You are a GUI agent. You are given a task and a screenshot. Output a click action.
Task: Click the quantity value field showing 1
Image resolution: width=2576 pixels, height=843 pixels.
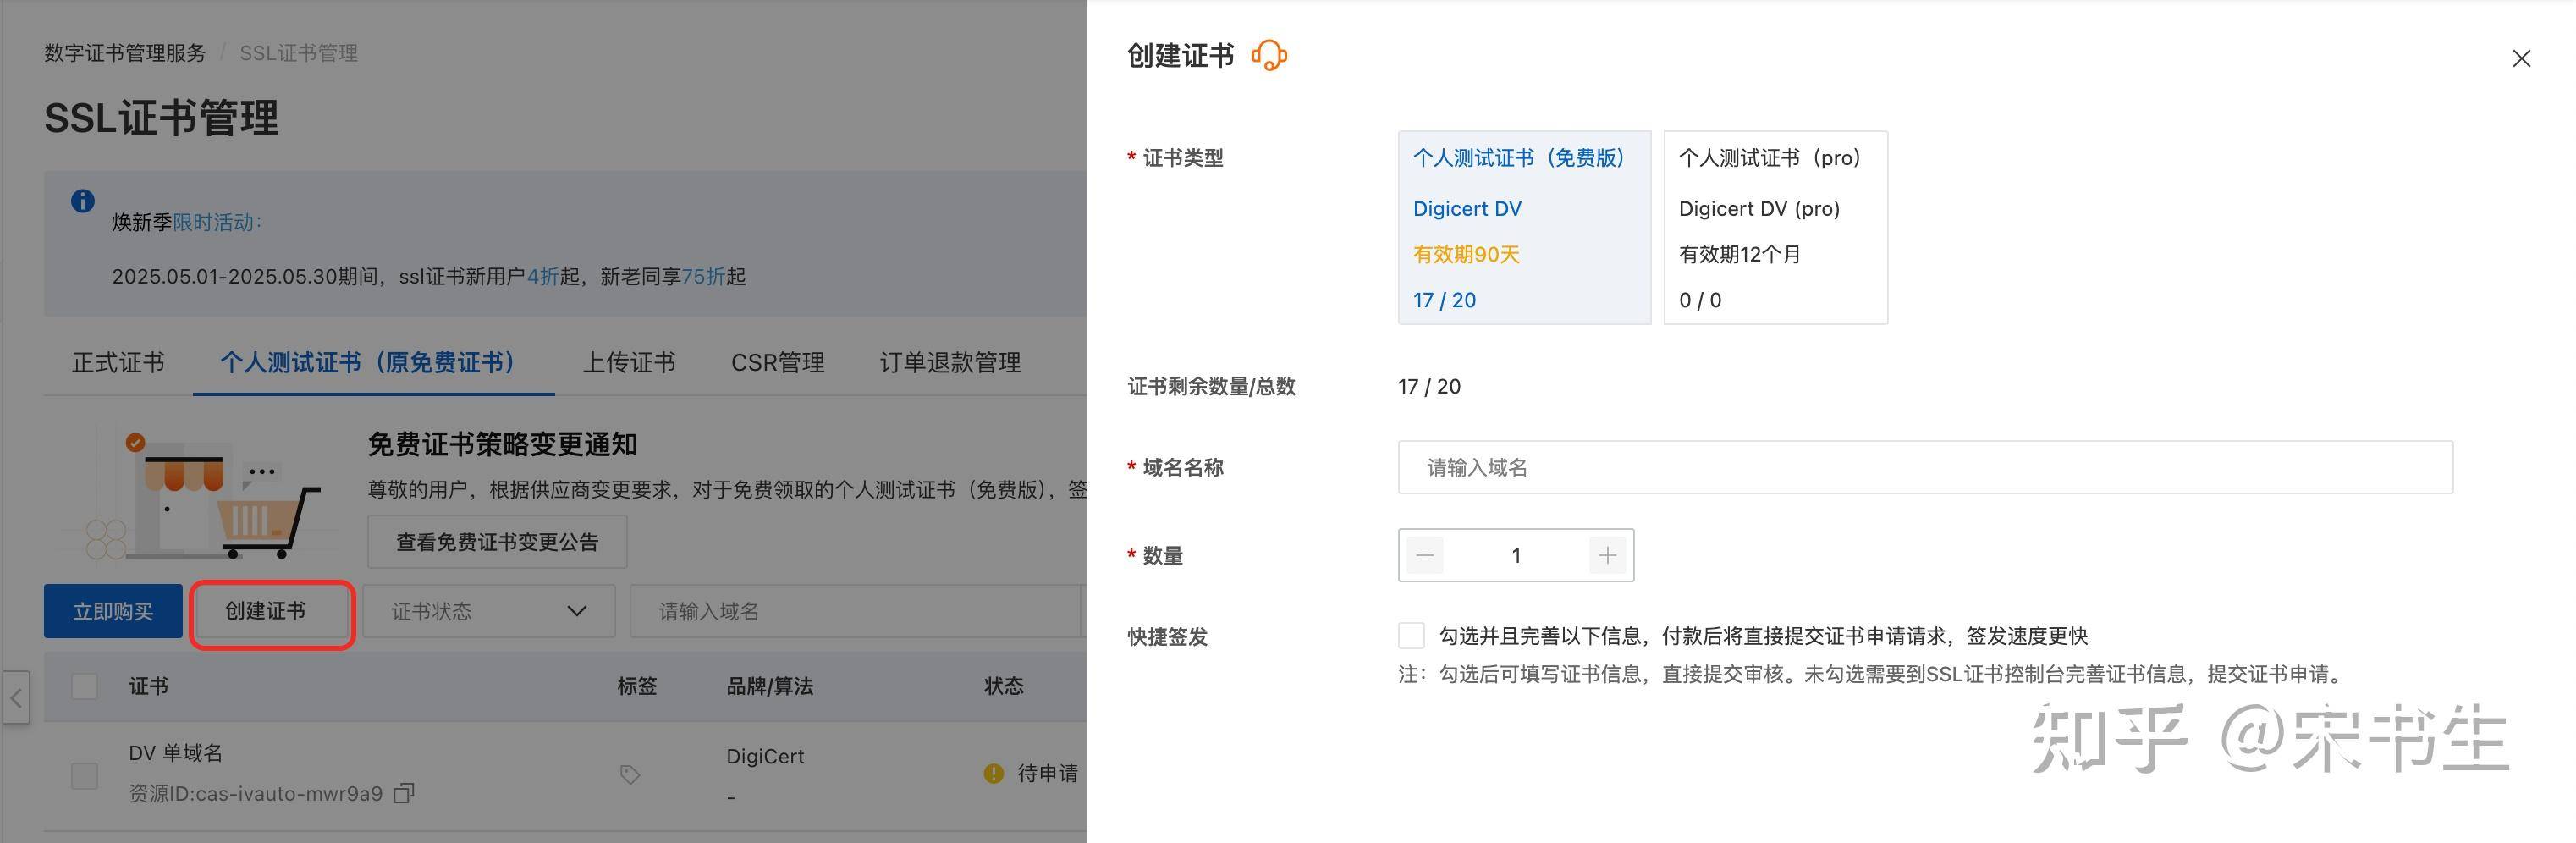1516,555
